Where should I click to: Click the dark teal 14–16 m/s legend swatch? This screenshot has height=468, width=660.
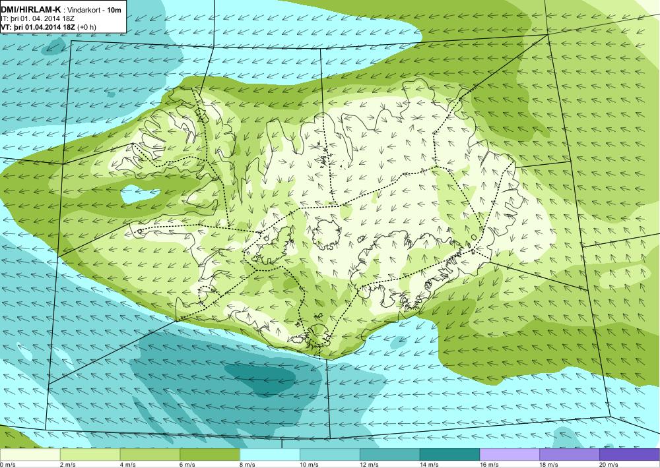[x=450, y=455]
